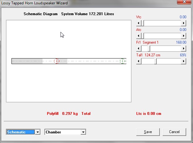
Task: Click the Vtc slider thumb
Action: click(x=142, y=23)
